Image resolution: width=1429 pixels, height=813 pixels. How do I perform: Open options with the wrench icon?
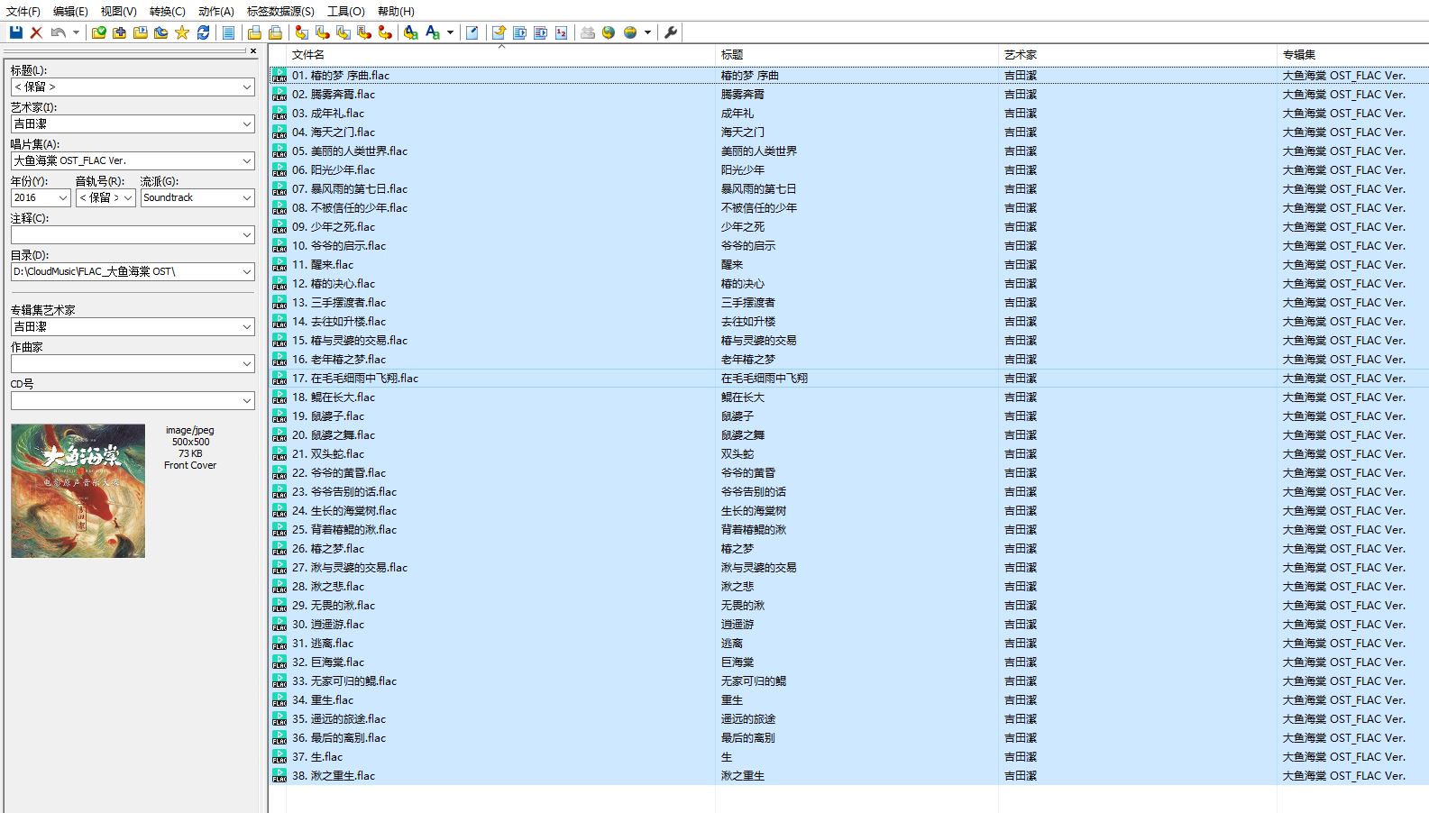[670, 32]
